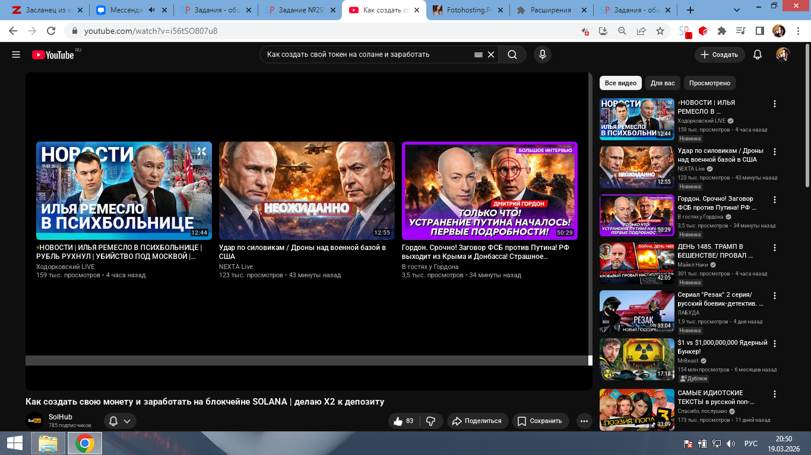Mute the Мессенджер tab audio
The height and width of the screenshot is (455, 811).
point(153,10)
